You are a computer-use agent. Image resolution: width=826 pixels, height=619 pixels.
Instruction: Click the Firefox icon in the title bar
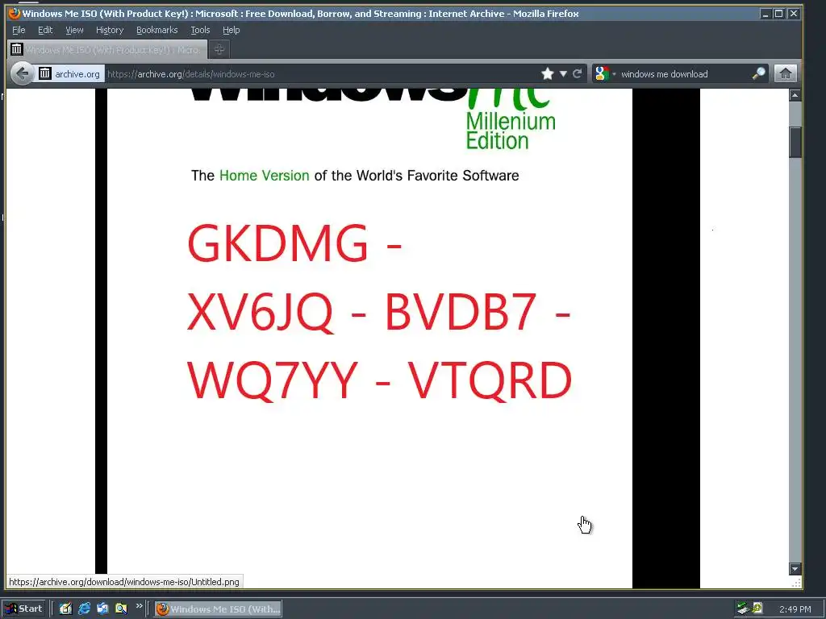15,13
